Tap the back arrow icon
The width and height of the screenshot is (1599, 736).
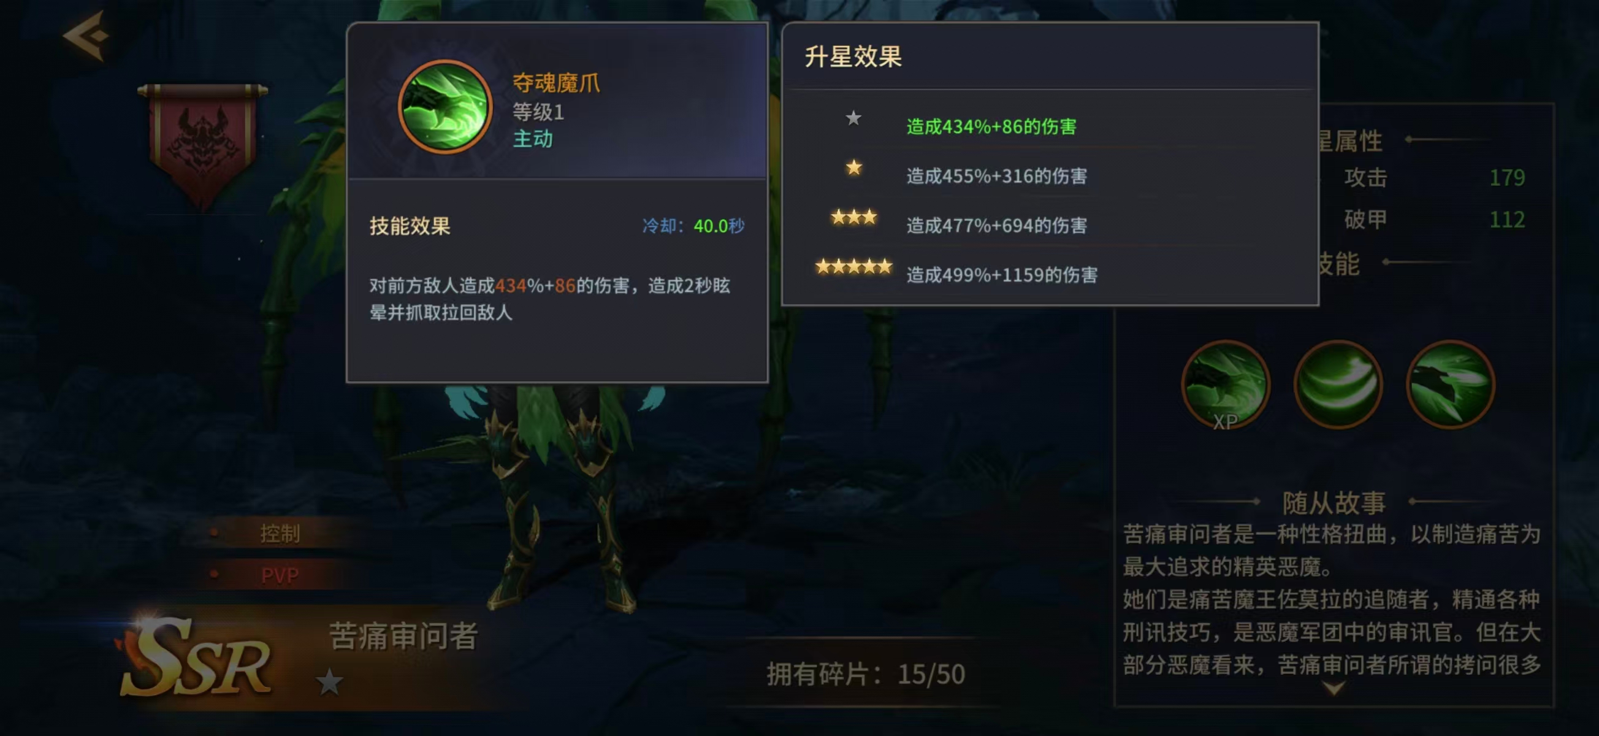[x=87, y=36]
